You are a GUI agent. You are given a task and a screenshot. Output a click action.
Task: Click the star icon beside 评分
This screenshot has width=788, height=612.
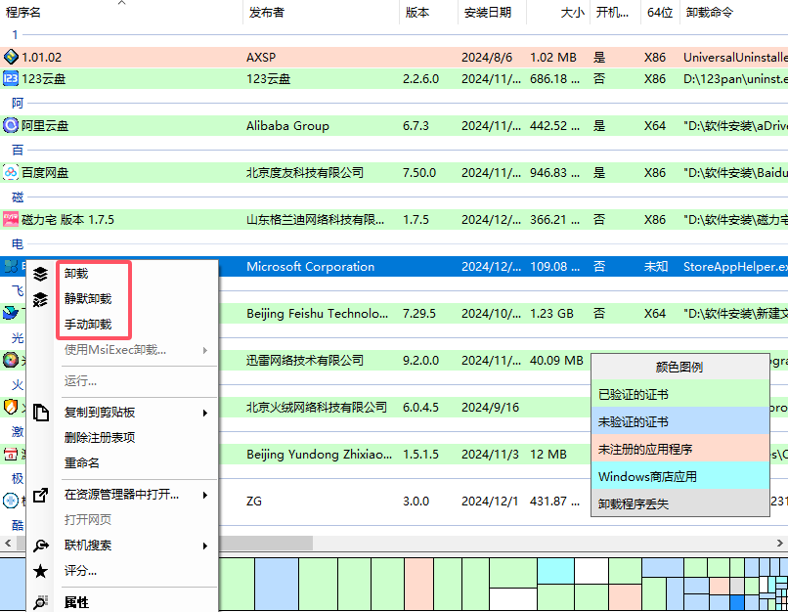coord(40,571)
